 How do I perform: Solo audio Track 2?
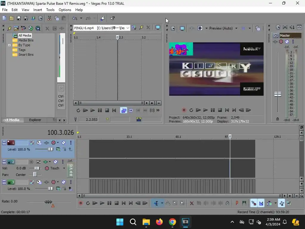pyautogui.click(x=63, y=162)
